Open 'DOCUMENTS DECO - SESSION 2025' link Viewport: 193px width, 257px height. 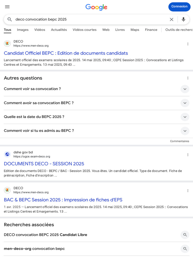pyautogui.click(x=44, y=164)
